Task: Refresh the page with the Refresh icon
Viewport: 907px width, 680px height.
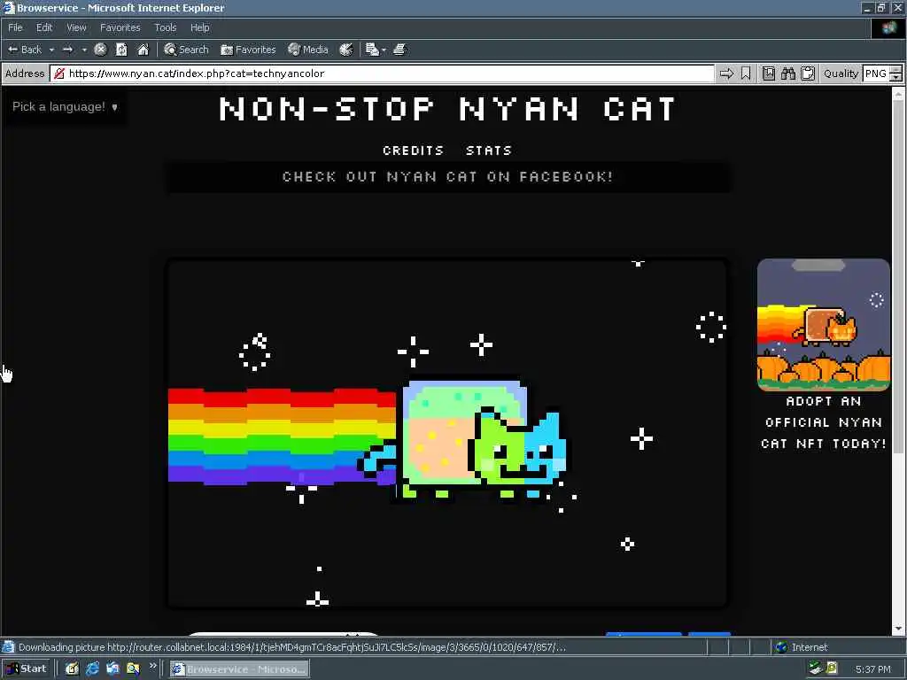Action: click(x=121, y=50)
